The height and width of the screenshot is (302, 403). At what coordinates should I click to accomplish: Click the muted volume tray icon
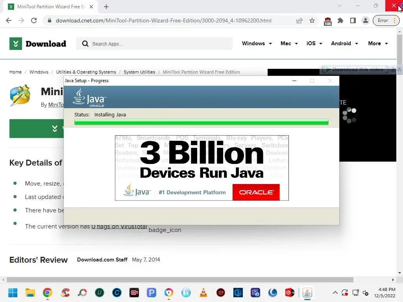(366, 293)
